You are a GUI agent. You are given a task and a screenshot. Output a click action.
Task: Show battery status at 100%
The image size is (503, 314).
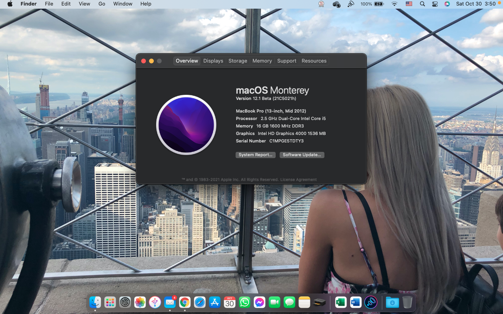pos(372,4)
